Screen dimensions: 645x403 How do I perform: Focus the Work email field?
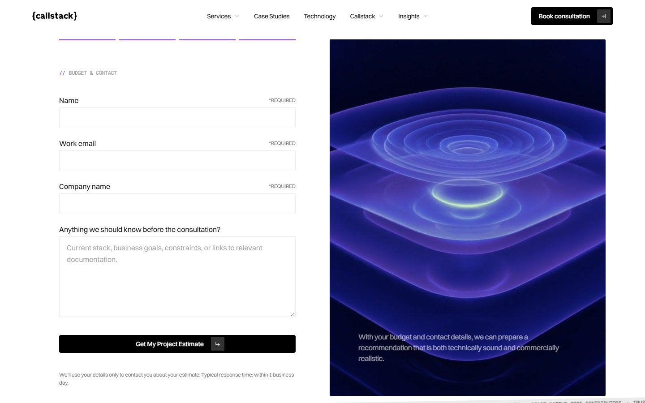[177, 160]
